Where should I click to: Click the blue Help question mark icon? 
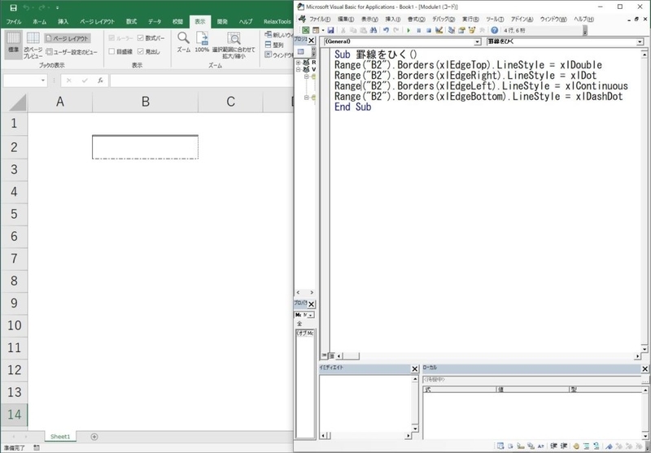click(x=494, y=30)
